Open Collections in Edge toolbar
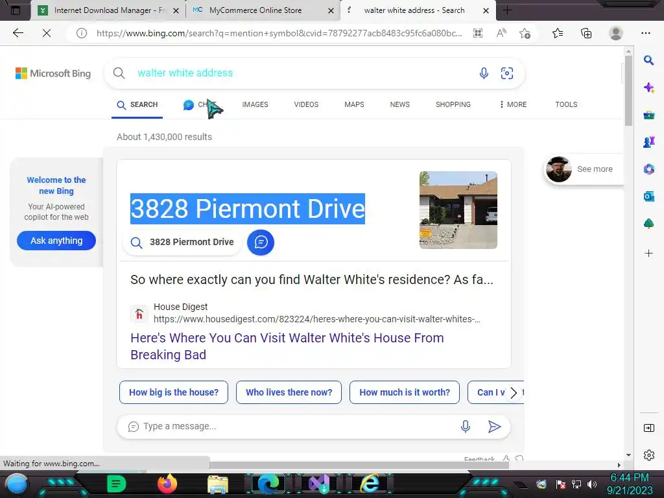The width and height of the screenshot is (664, 498). tap(586, 33)
